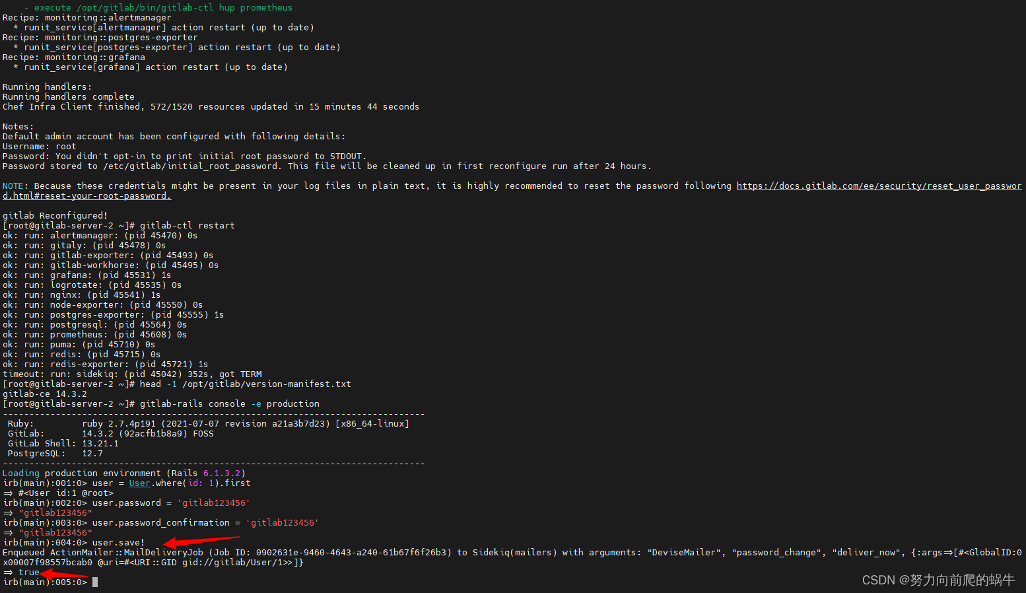Click the 'gitlab-ctl restart' command text
The width and height of the screenshot is (1026, 593).
[187, 226]
